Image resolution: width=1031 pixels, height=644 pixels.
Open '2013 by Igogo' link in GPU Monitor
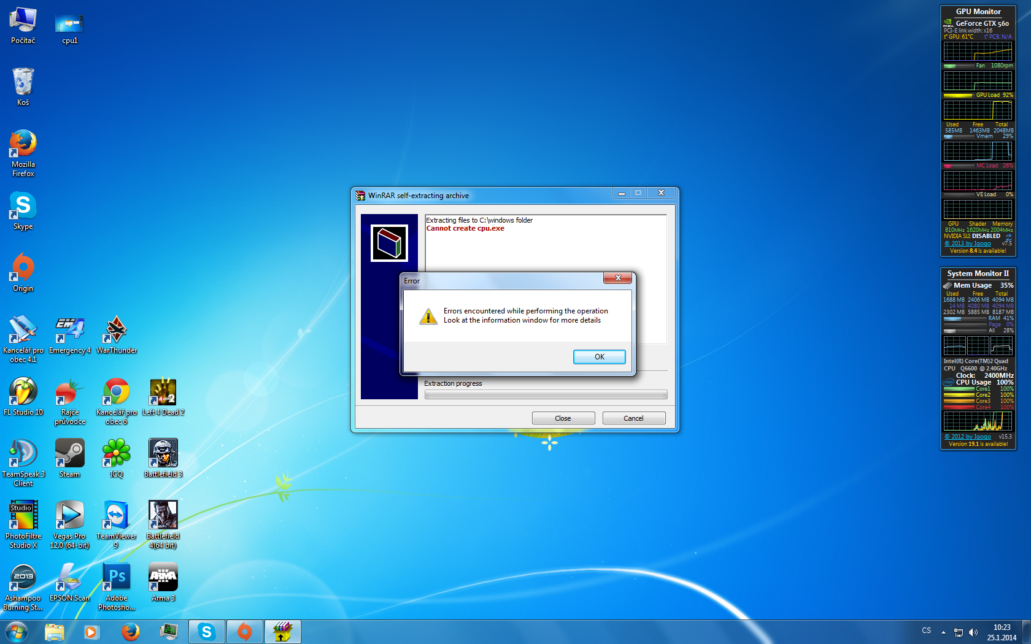coord(968,243)
